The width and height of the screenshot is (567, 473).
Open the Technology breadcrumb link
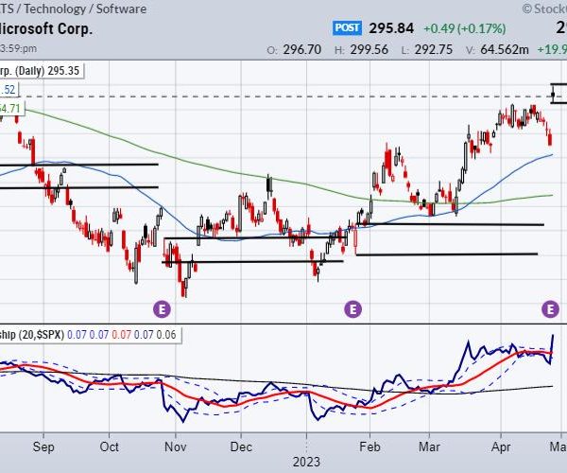point(57,9)
